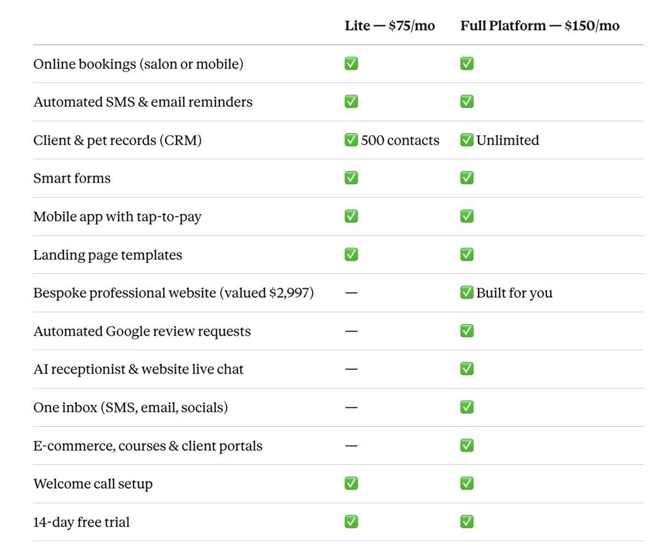Click the Full Platform checkmark for Landing page templates
The height and width of the screenshot is (560, 660).
467,254
